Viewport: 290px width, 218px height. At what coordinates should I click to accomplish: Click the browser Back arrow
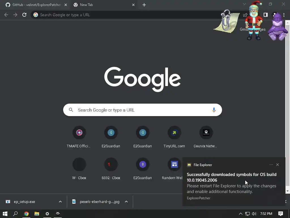6,15
